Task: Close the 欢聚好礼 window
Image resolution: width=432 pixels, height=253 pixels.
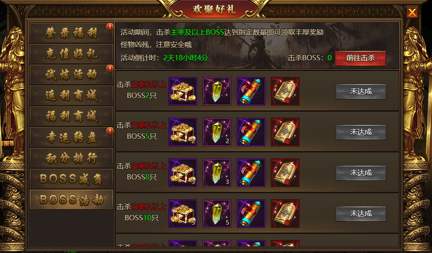Action: (412, 12)
